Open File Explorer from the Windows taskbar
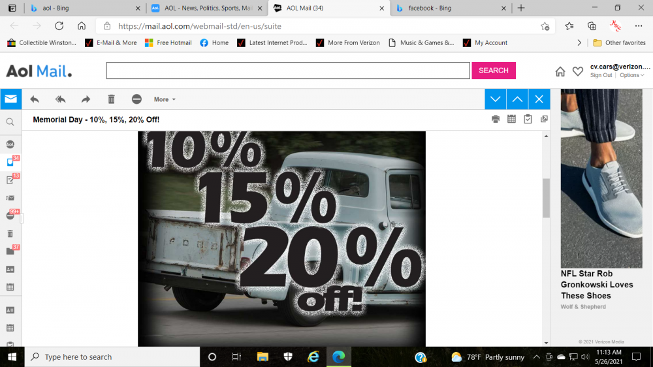 263,357
